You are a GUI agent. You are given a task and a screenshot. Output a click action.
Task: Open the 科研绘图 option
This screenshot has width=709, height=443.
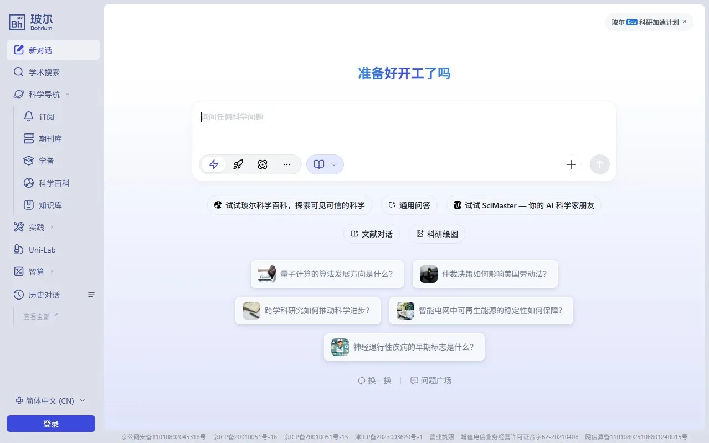click(437, 234)
